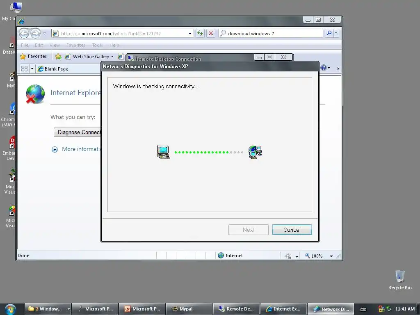Click the network computers icon in diagnostics
Viewport: 420px width, 315px height.
click(255, 152)
